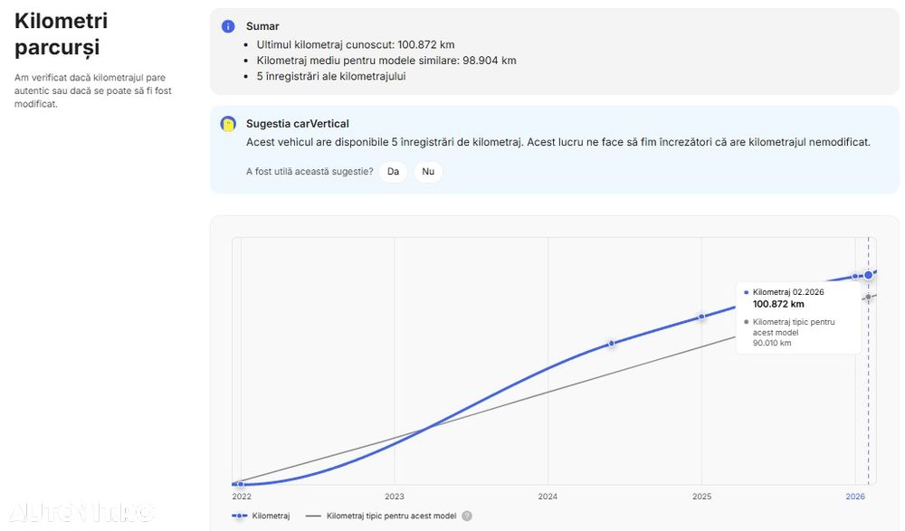Image resolution: width=905 pixels, height=531 pixels.
Task: Click the Kilometraj 02.2026 tooltip label
Action: [788, 292]
